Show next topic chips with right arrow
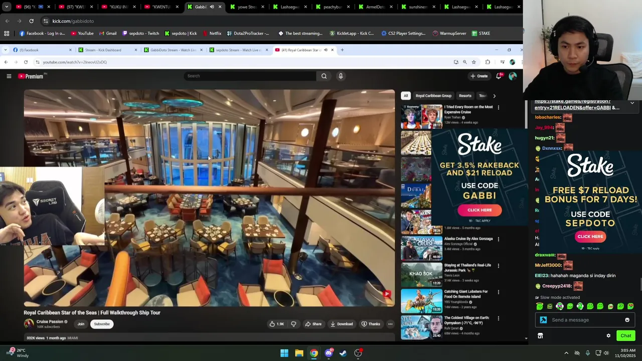The image size is (642, 361). 494,96
